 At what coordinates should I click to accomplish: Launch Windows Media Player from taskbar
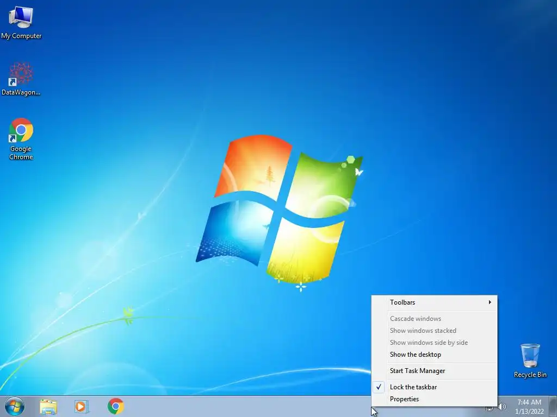82,407
